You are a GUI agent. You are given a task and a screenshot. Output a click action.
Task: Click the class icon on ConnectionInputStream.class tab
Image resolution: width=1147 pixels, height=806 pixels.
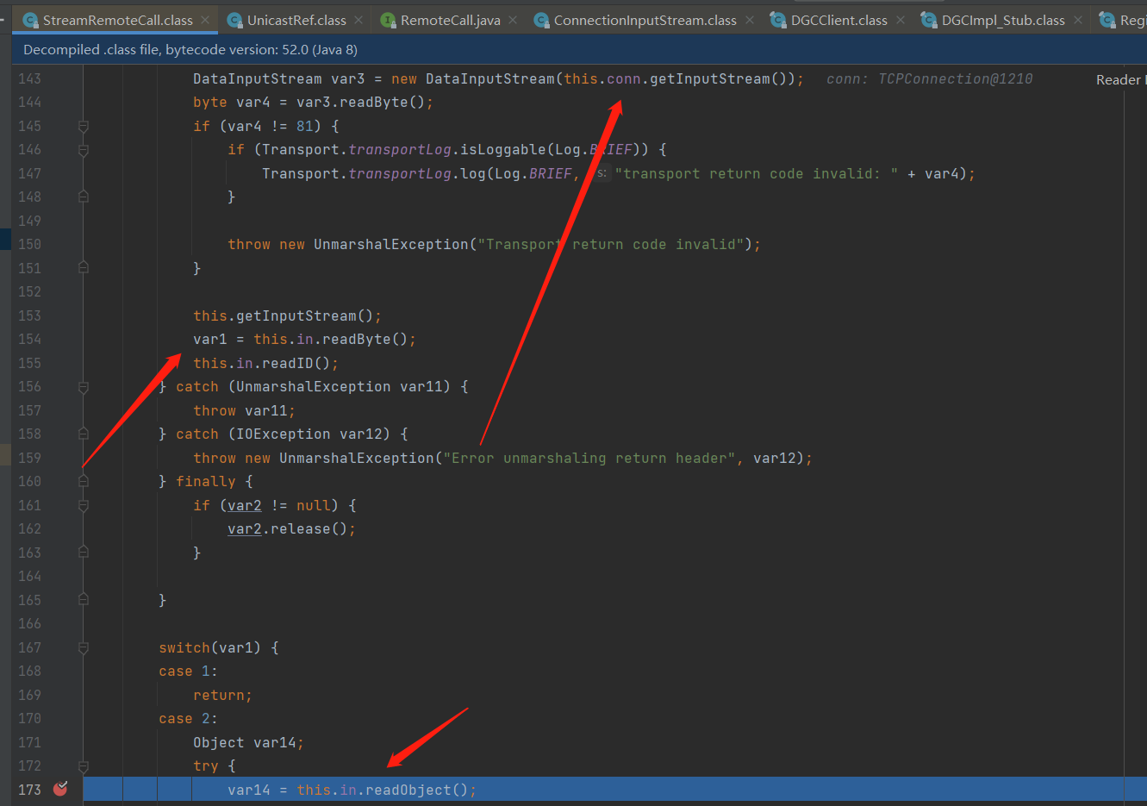(x=541, y=20)
